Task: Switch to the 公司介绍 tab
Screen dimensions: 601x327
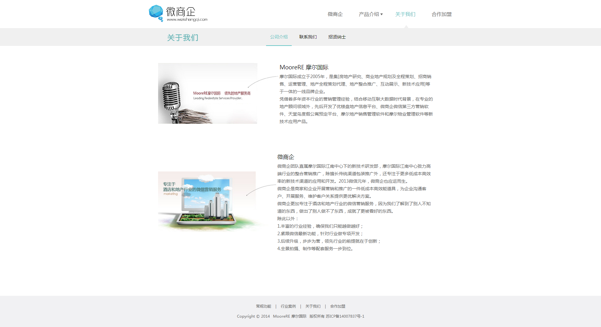Action: (x=279, y=37)
